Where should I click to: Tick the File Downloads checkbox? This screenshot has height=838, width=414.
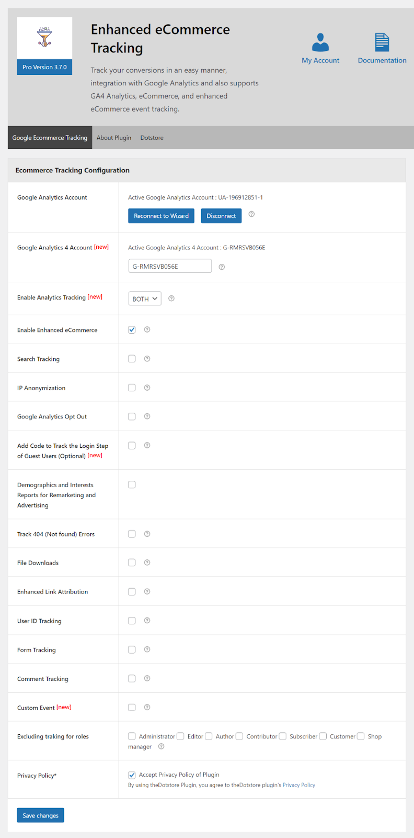[x=132, y=563]
